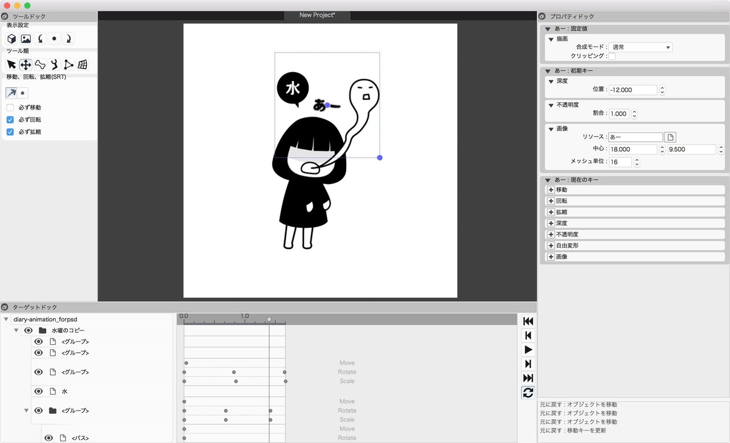Click the 中心 field showing 18.000

pyautogui.click(x=633, y=150)
